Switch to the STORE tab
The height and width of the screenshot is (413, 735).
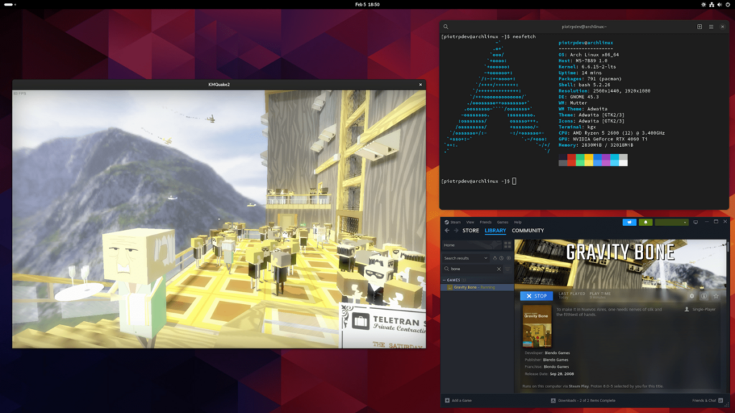coord(470,231)
